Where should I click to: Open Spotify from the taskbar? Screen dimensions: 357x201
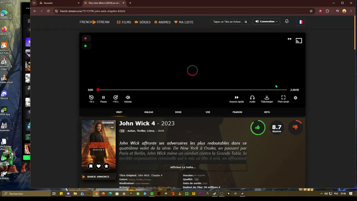click(152, 194)
